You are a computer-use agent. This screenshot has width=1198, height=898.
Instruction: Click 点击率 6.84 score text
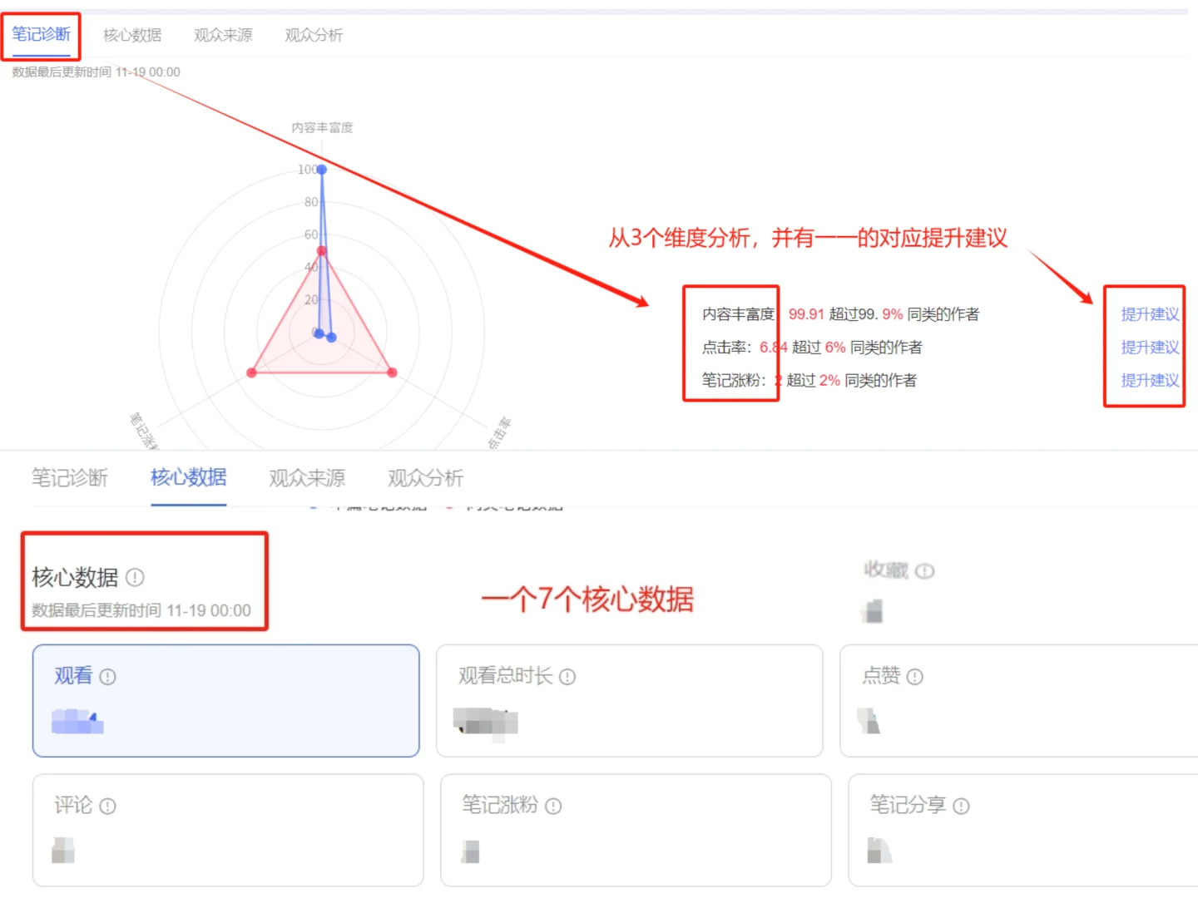774,348
